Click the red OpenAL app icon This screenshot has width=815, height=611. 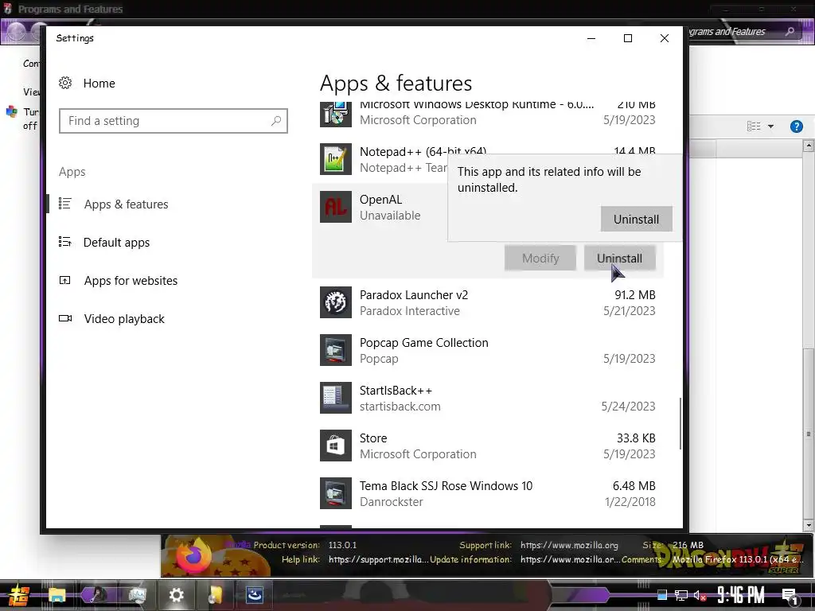coord(335,207)
